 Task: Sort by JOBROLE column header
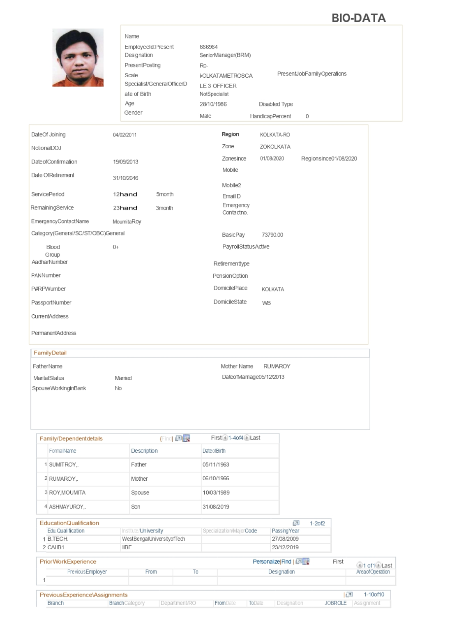[x=336, y=603]
